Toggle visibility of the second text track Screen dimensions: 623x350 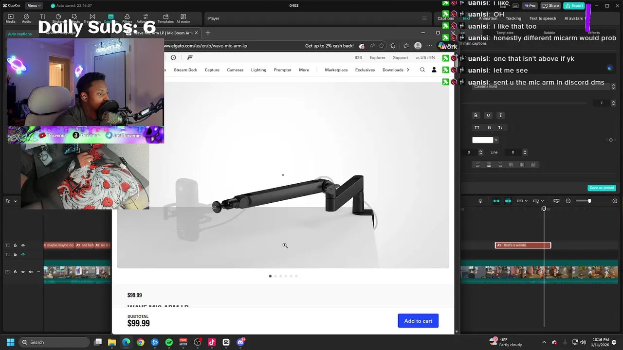[23, 254]
